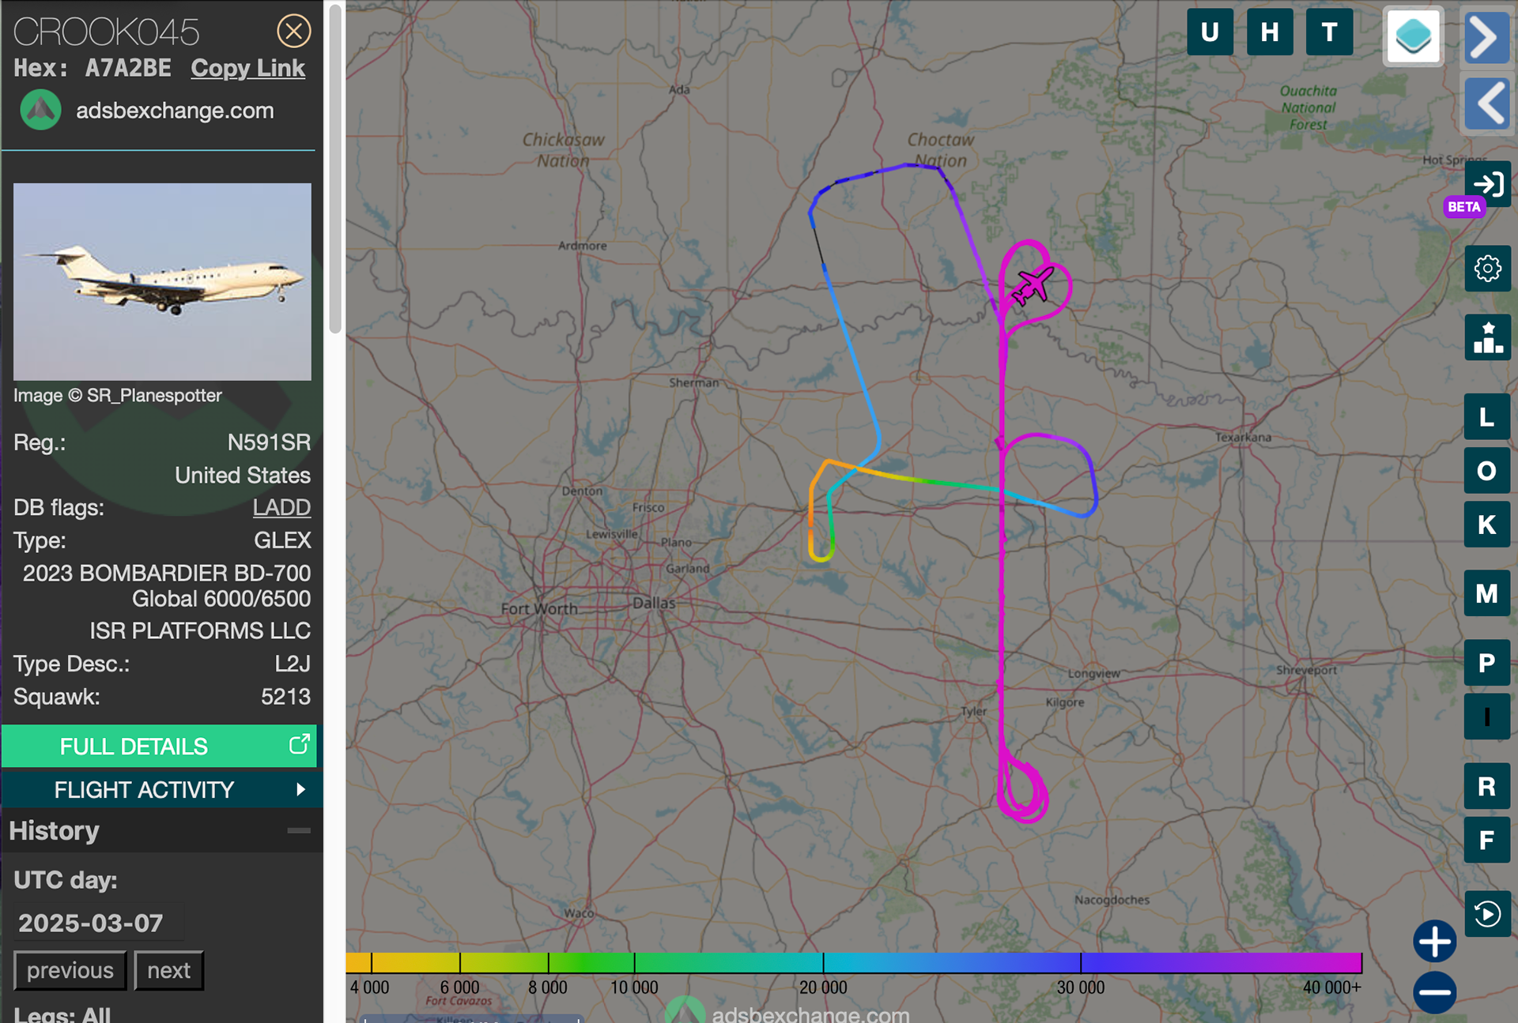Screen dimensions: 1518x1023
Task: Toggle the R button on map sidebar
Action: point(1487,786)
